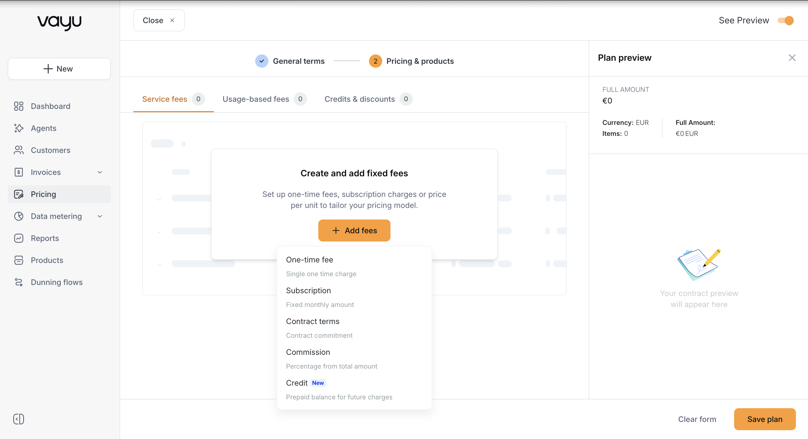Open Customers page in sidebar
Image resolution: width=808 pixels, height=439 pixels.
59,150
